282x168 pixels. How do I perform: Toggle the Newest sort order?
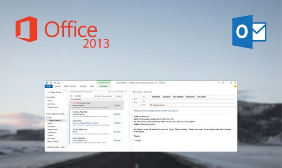tap(119, 96)
